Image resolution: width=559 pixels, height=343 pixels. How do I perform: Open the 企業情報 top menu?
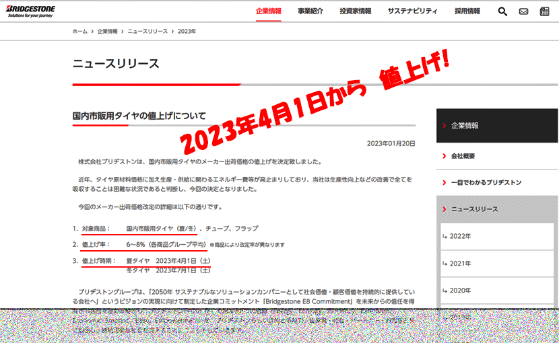(269, 11)
